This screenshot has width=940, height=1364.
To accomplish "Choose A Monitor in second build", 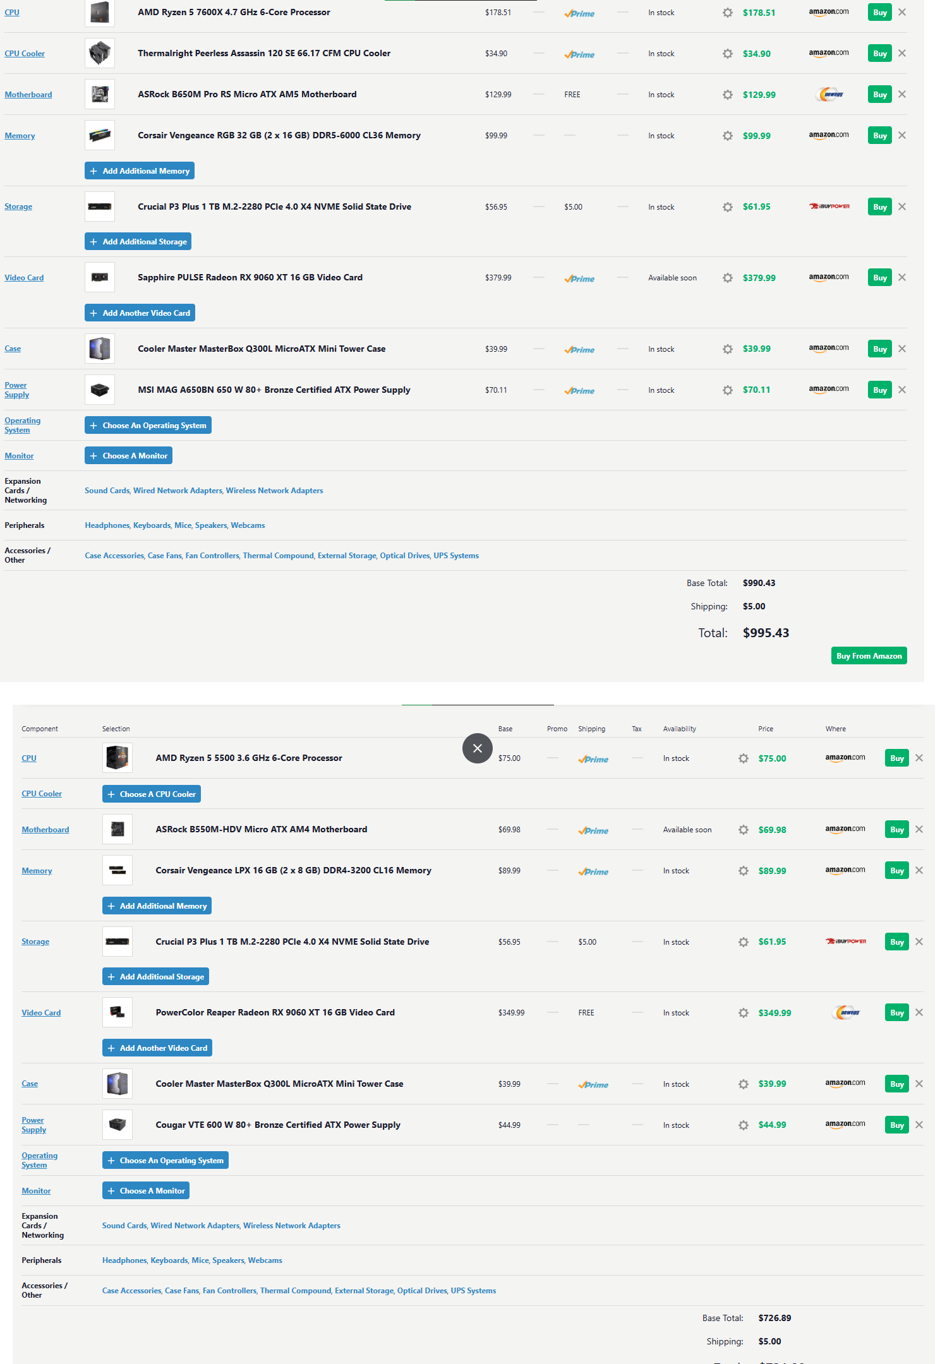I will tap(146, 1191).
